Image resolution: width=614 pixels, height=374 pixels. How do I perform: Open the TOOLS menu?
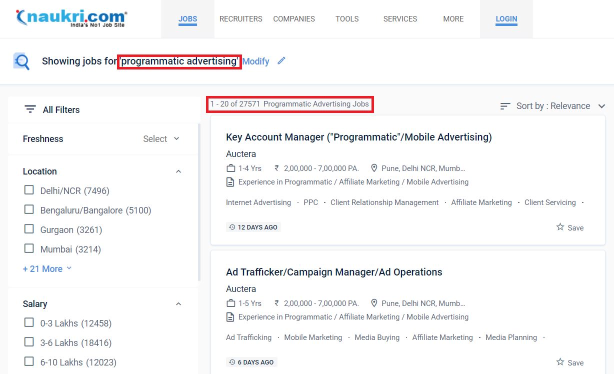[x=347, y=19]
